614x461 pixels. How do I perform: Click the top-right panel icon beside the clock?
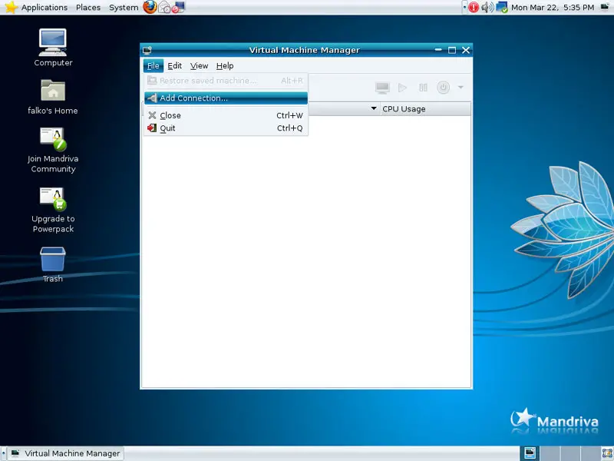[x=606, y=7]
